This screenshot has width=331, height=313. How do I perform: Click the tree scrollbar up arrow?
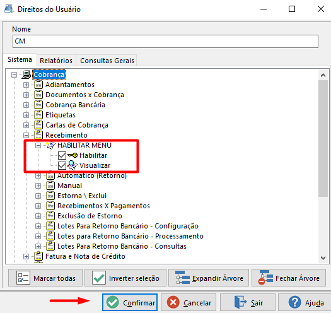coord(323,75)
